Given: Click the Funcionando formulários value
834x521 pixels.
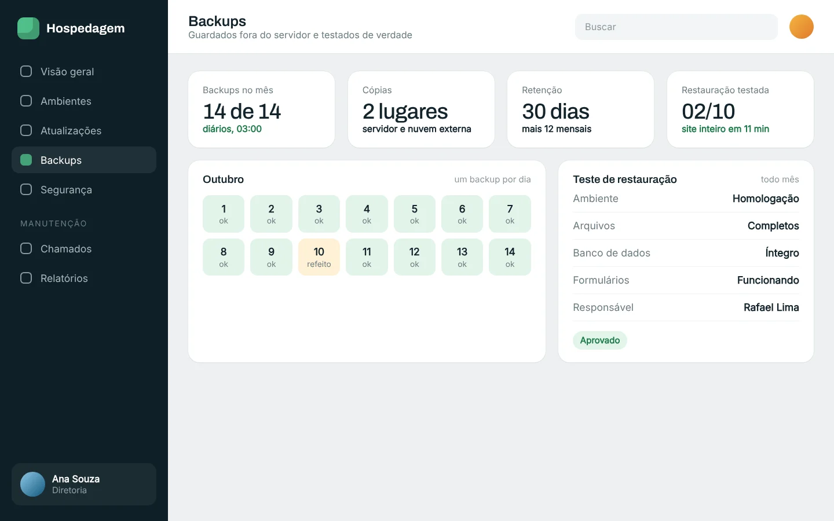Looking at the screenshot, I should 768,280.
